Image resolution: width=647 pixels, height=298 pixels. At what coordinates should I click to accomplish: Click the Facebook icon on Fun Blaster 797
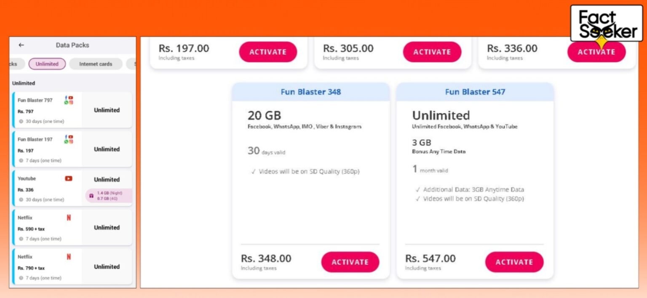click(65, 97)
